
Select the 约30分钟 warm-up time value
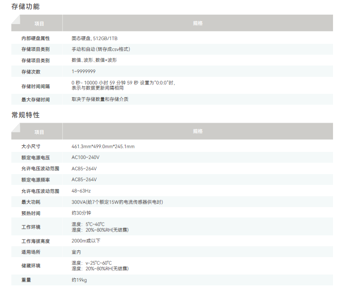(x=81, y=213)
